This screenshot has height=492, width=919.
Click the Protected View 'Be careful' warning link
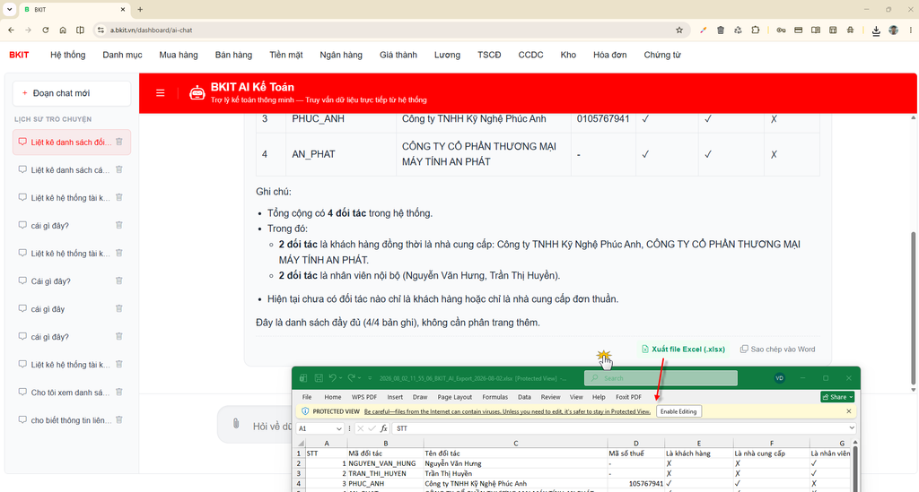point(507,411)
